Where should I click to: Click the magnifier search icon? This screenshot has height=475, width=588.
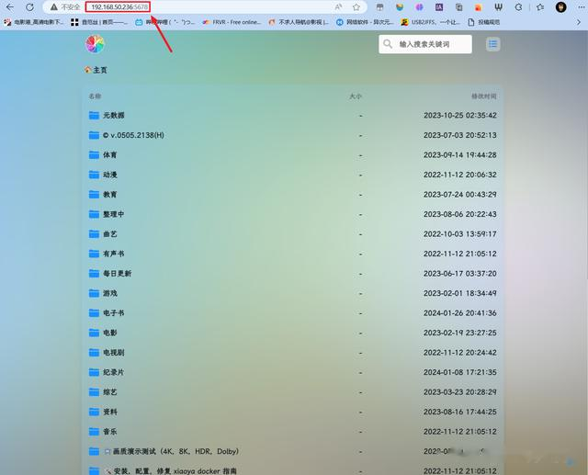(x=388, y=44)
